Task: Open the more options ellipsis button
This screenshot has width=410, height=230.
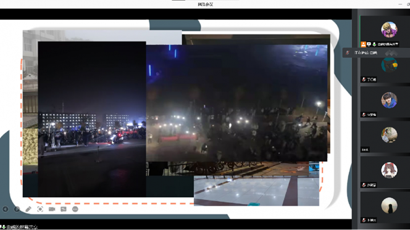Action: 75,209
